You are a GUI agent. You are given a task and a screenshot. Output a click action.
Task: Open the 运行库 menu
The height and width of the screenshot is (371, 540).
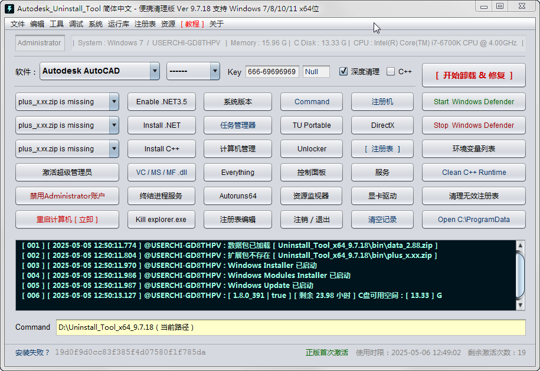pyautogui.click(x=119, y=24)
